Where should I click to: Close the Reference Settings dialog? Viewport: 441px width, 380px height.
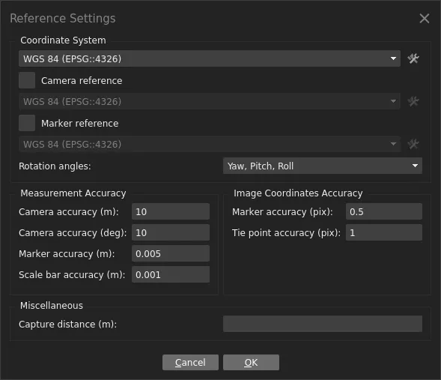coord(424,19)
